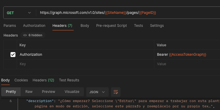Click the request URL field

(x=128, y=13)
